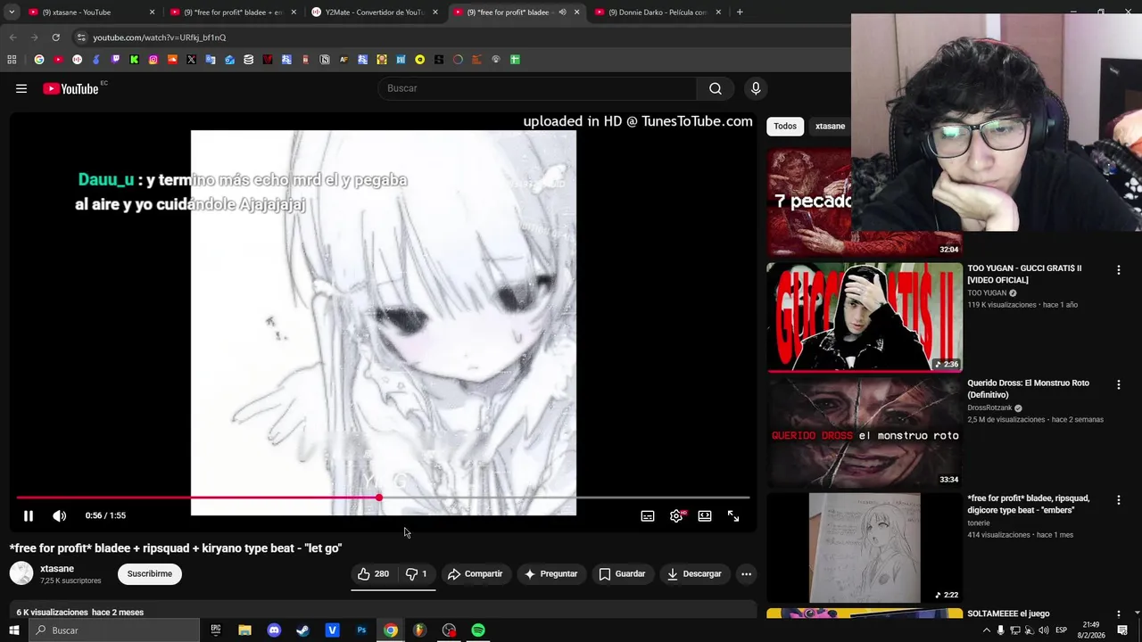Pause the video playback
1142x642 pixels.
click(28, 515)
